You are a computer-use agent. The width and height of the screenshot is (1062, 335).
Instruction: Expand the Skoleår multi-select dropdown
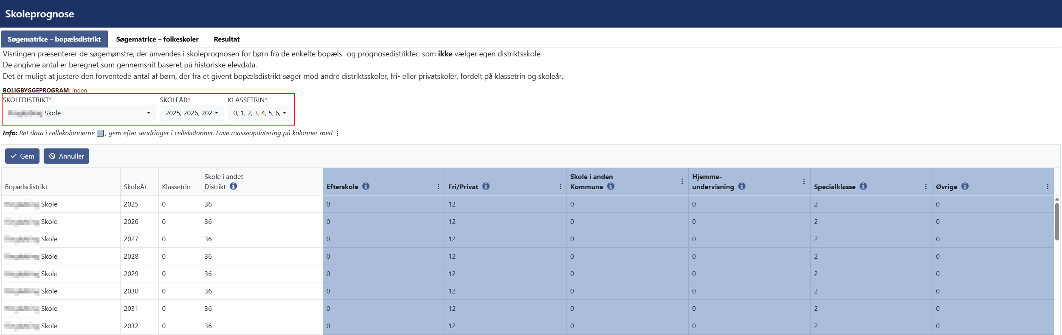pos(192,113)
